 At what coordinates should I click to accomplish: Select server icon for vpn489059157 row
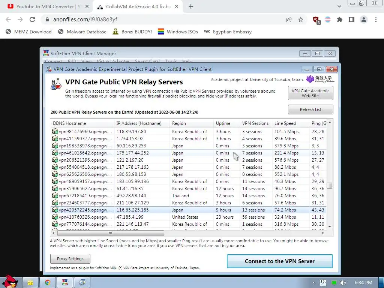pos(55,181)
